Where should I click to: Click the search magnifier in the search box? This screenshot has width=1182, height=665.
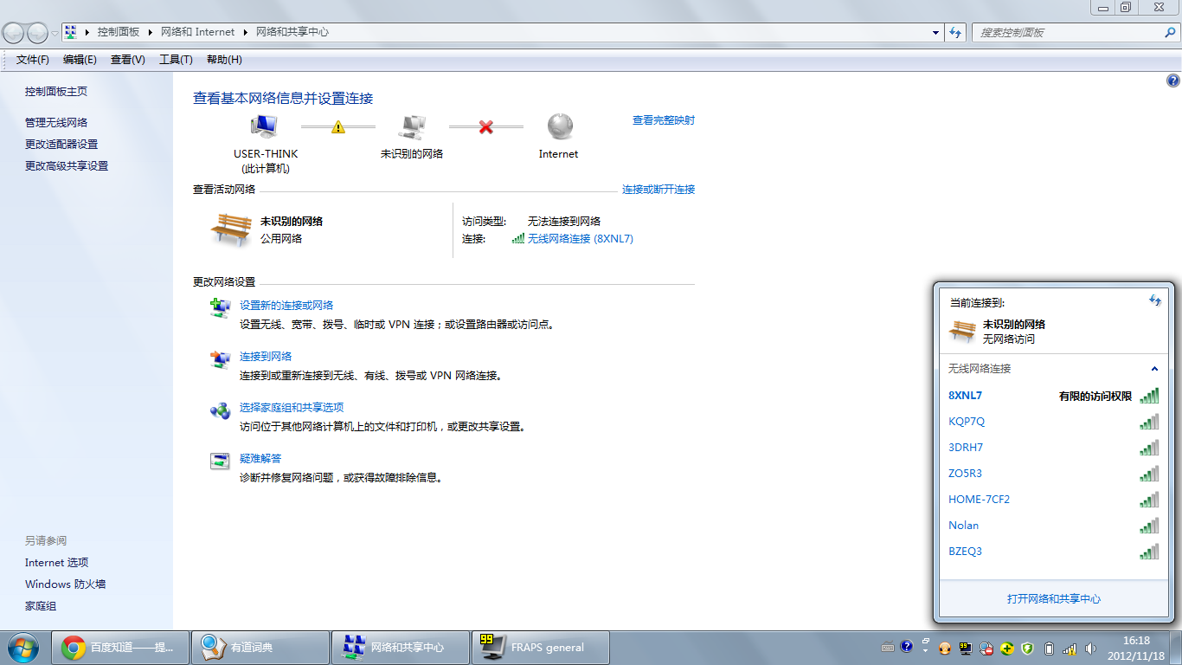click(x=1170, y=32)
